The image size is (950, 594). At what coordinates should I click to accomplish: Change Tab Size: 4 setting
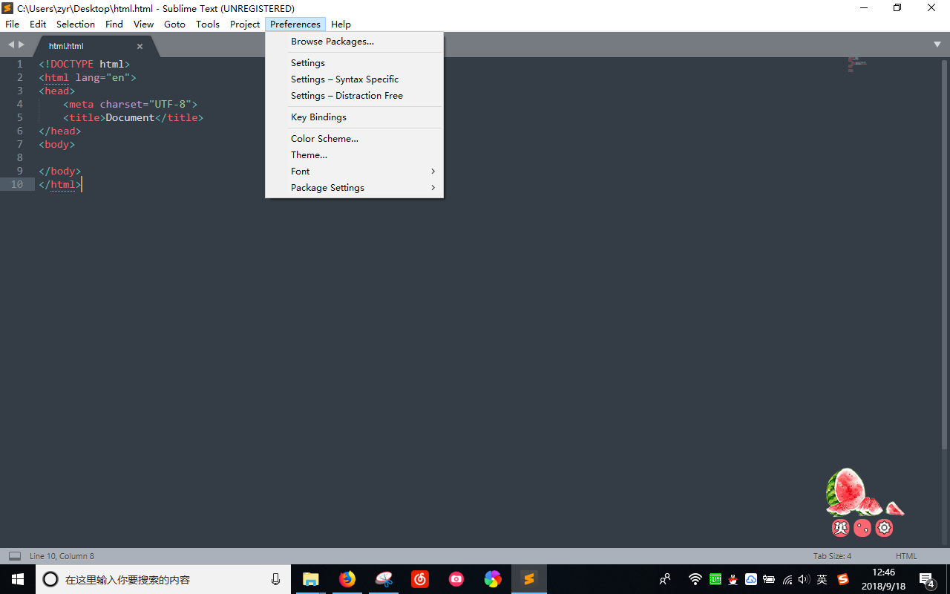pyautogui.click(x=832, y=556)
